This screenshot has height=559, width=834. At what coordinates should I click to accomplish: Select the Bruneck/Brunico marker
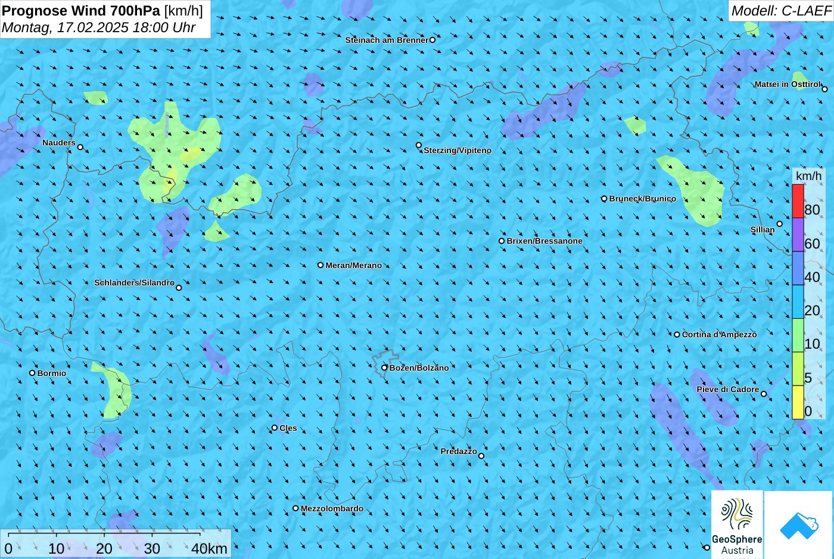tap(604, 198)
